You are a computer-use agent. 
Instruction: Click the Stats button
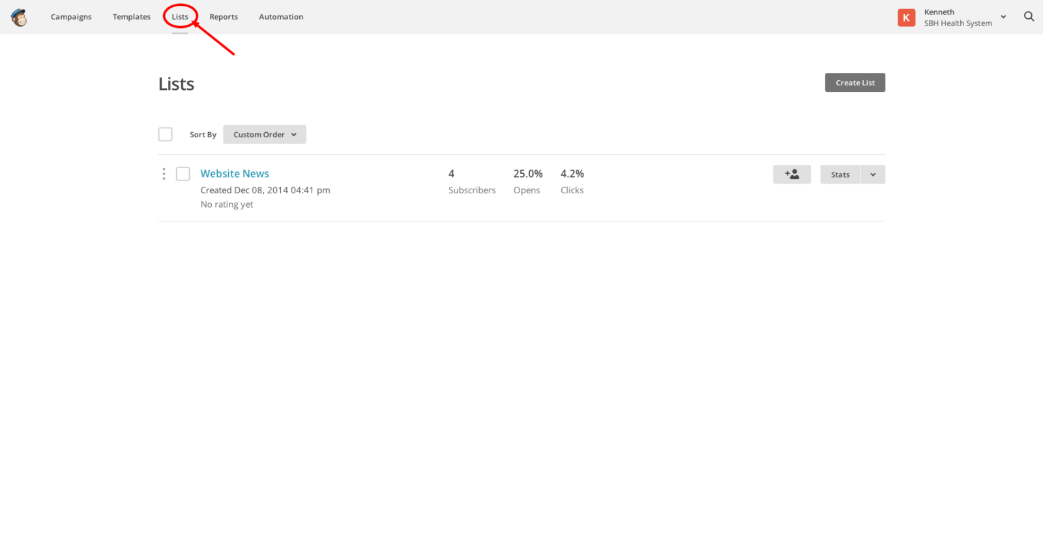coord(840,174)
